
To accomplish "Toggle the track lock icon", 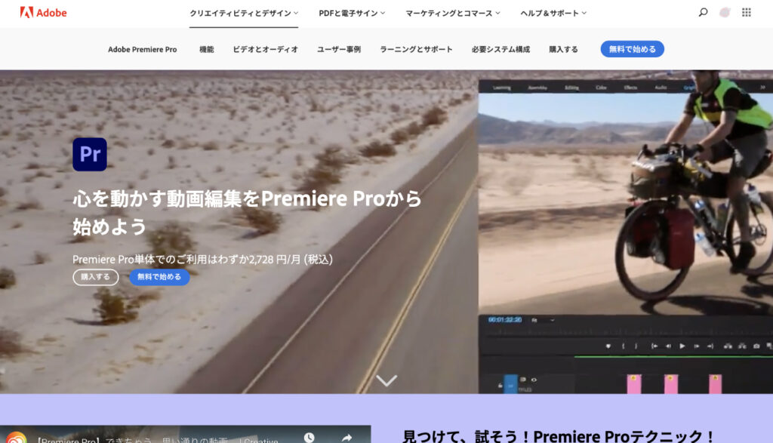I will coord(500,386).
